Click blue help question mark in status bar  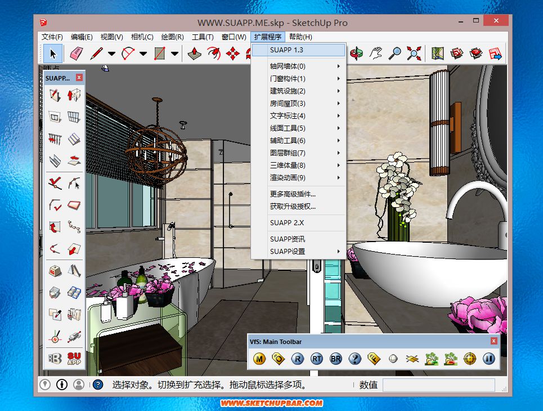pyautogui.click(x=98, y=385)
